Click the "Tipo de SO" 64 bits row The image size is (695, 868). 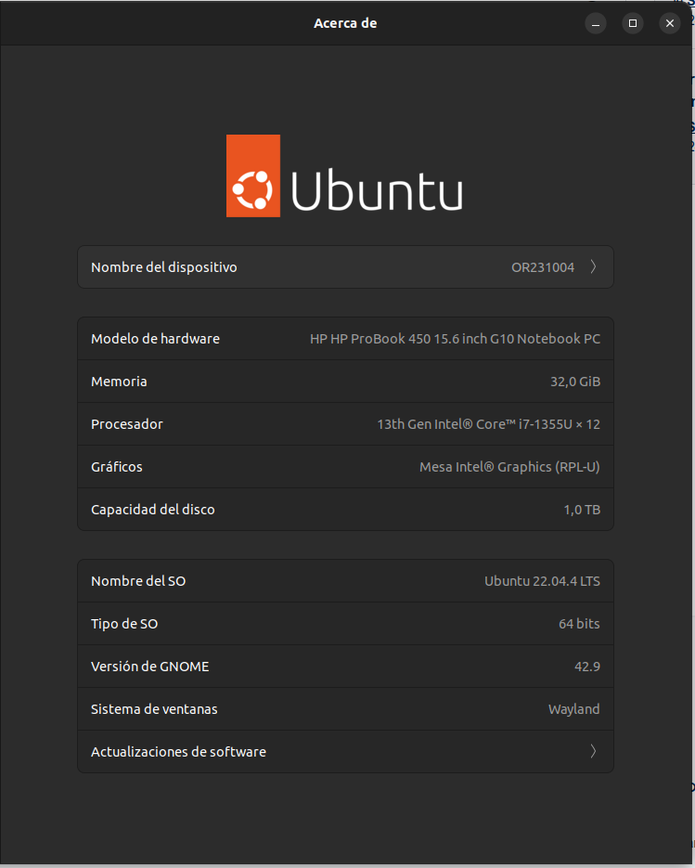(x=345, y=623)
